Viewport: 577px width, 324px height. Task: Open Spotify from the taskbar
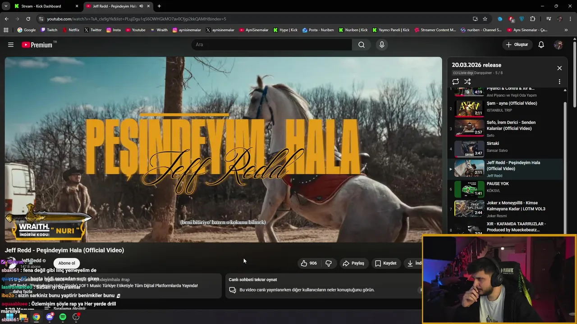63,317
